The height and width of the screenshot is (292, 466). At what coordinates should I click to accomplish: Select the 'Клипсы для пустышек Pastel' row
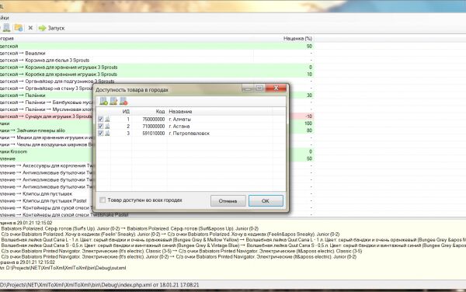pyautogui.click(x=46, y=201)
